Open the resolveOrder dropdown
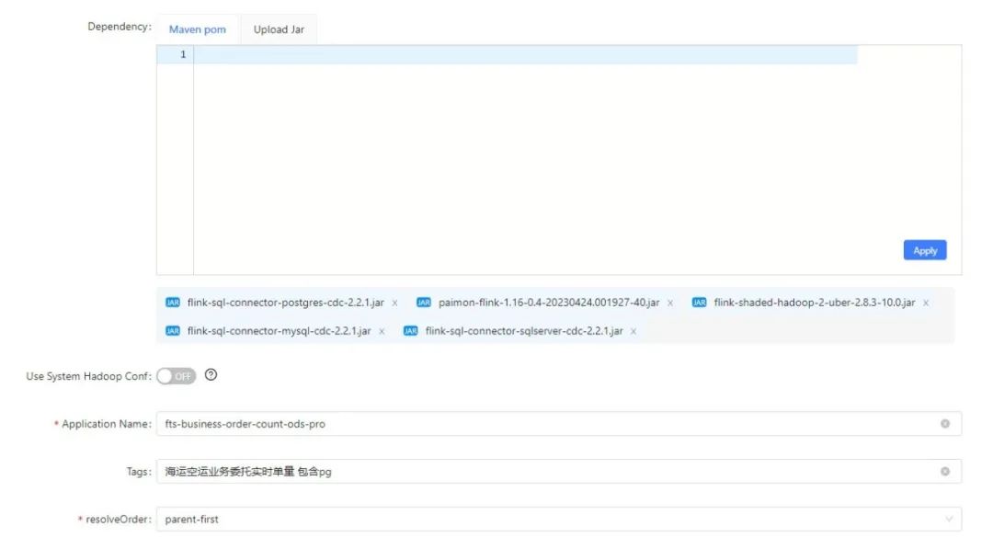Image resolution: width=993 pixels, height=549 pixels. 558,520
